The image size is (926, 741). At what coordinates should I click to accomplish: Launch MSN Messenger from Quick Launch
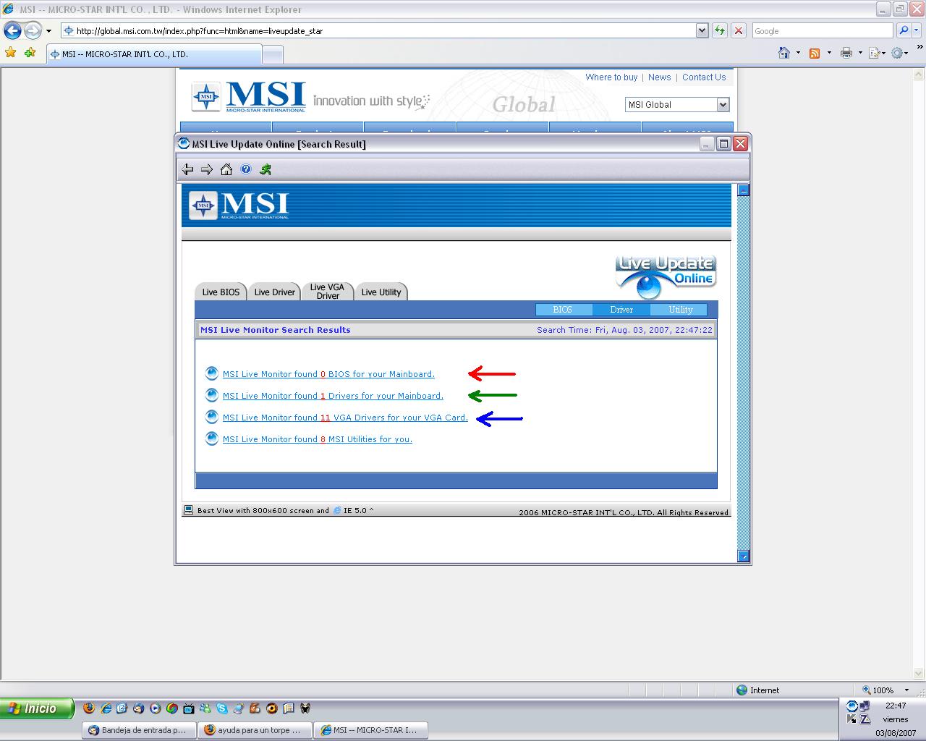coord(205,708)
